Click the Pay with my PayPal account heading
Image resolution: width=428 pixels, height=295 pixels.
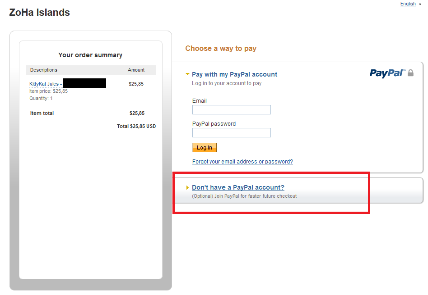pos(234,74)
